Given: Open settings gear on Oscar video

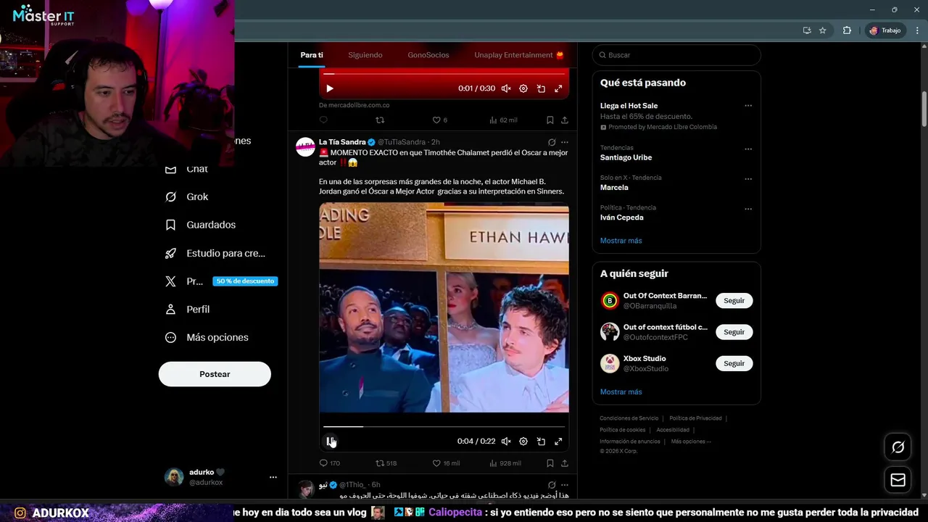Looking at the screenshot, I should point(523,442).
